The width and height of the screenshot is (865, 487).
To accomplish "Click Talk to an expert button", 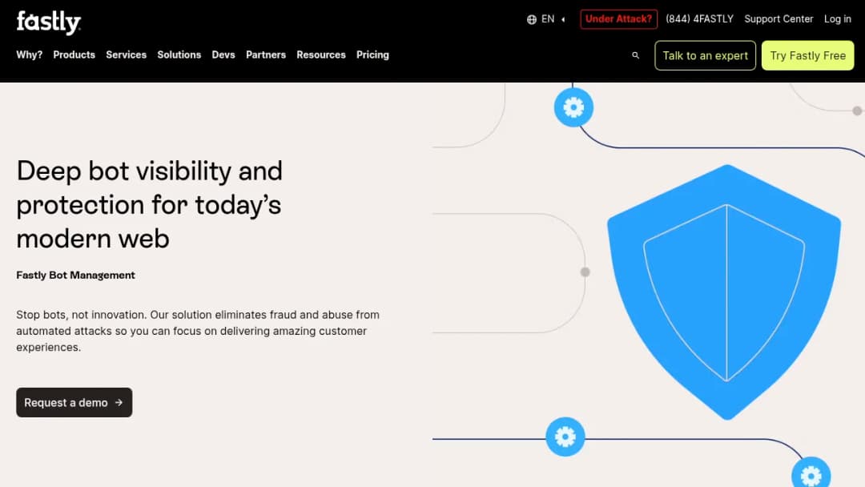I will [705, 55].
